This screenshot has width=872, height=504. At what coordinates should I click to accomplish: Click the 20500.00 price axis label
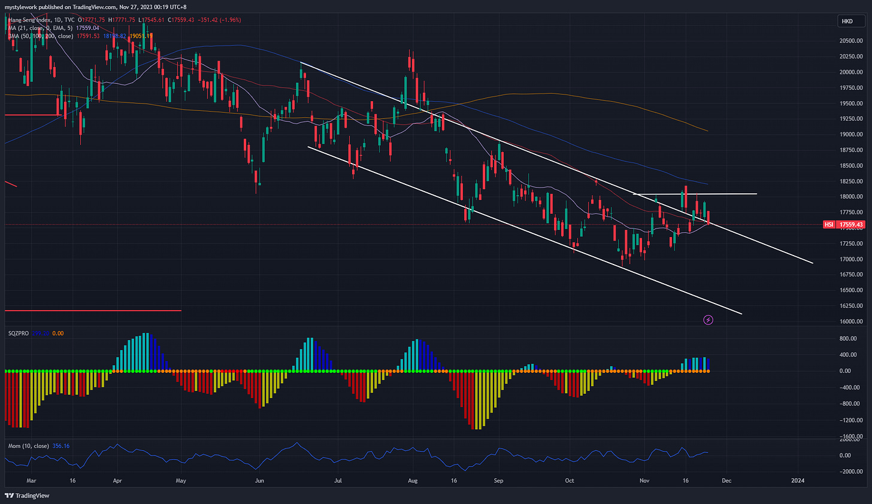click(x=851, y=41)
